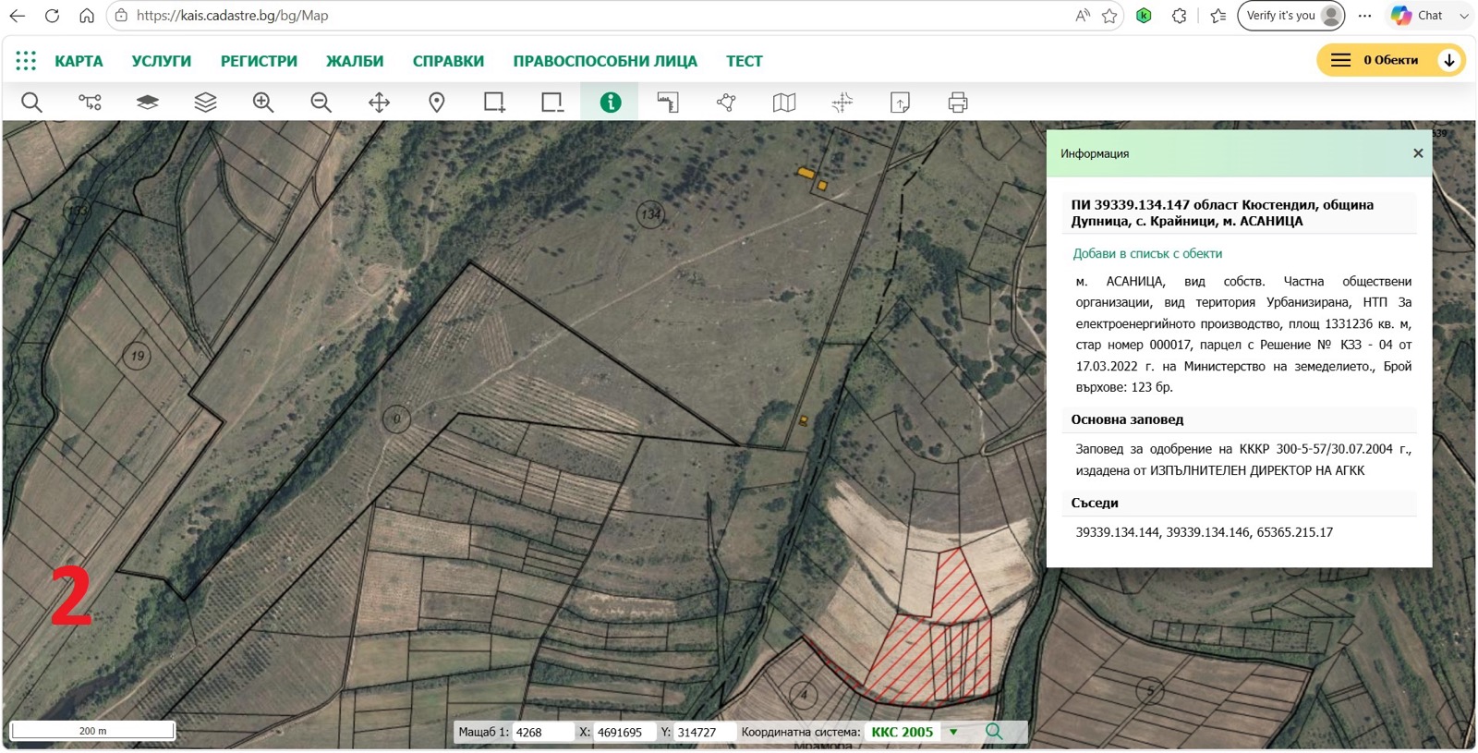Click Добави в списък с обекти link
Image resolution: width=1478 pixels, height=753 pixels.
pos(1147,253)
